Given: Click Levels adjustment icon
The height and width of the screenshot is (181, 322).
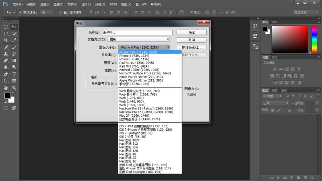Looking at the screenshot, I should 281,69.
